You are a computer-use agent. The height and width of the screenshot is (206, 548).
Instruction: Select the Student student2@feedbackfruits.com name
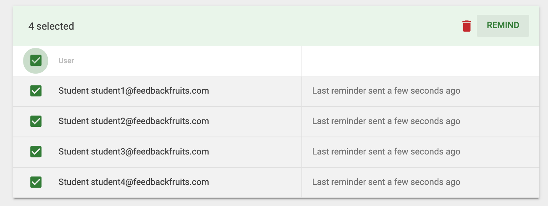click(x=133, y=121)
